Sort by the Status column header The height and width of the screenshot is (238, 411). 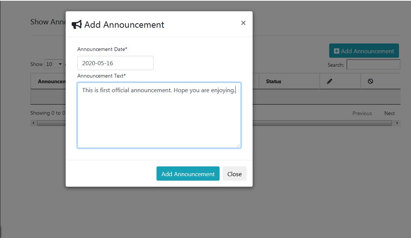[274, 81]
